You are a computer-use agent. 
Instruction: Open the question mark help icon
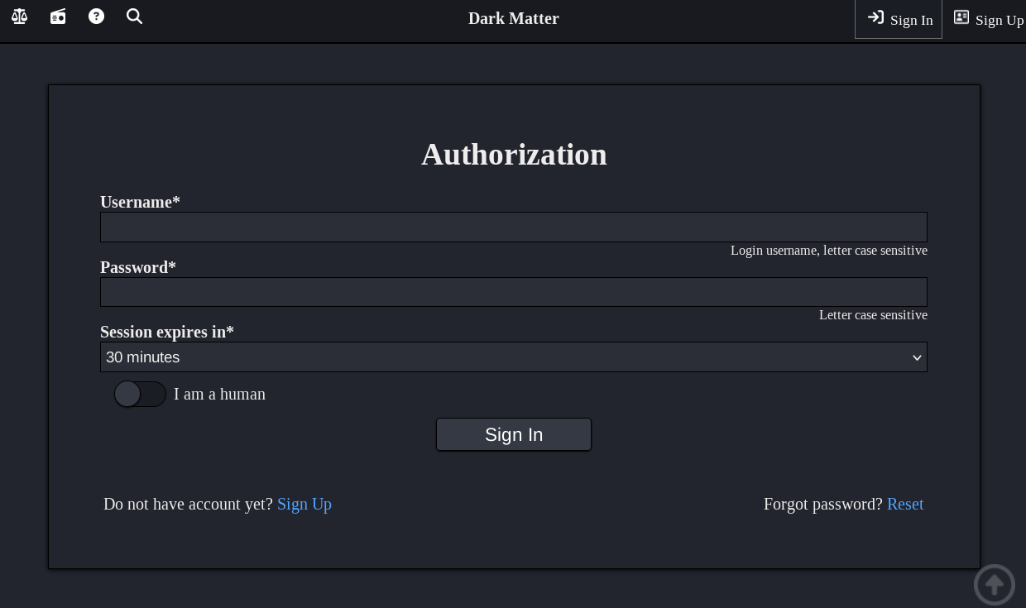(x=96, y=17)
